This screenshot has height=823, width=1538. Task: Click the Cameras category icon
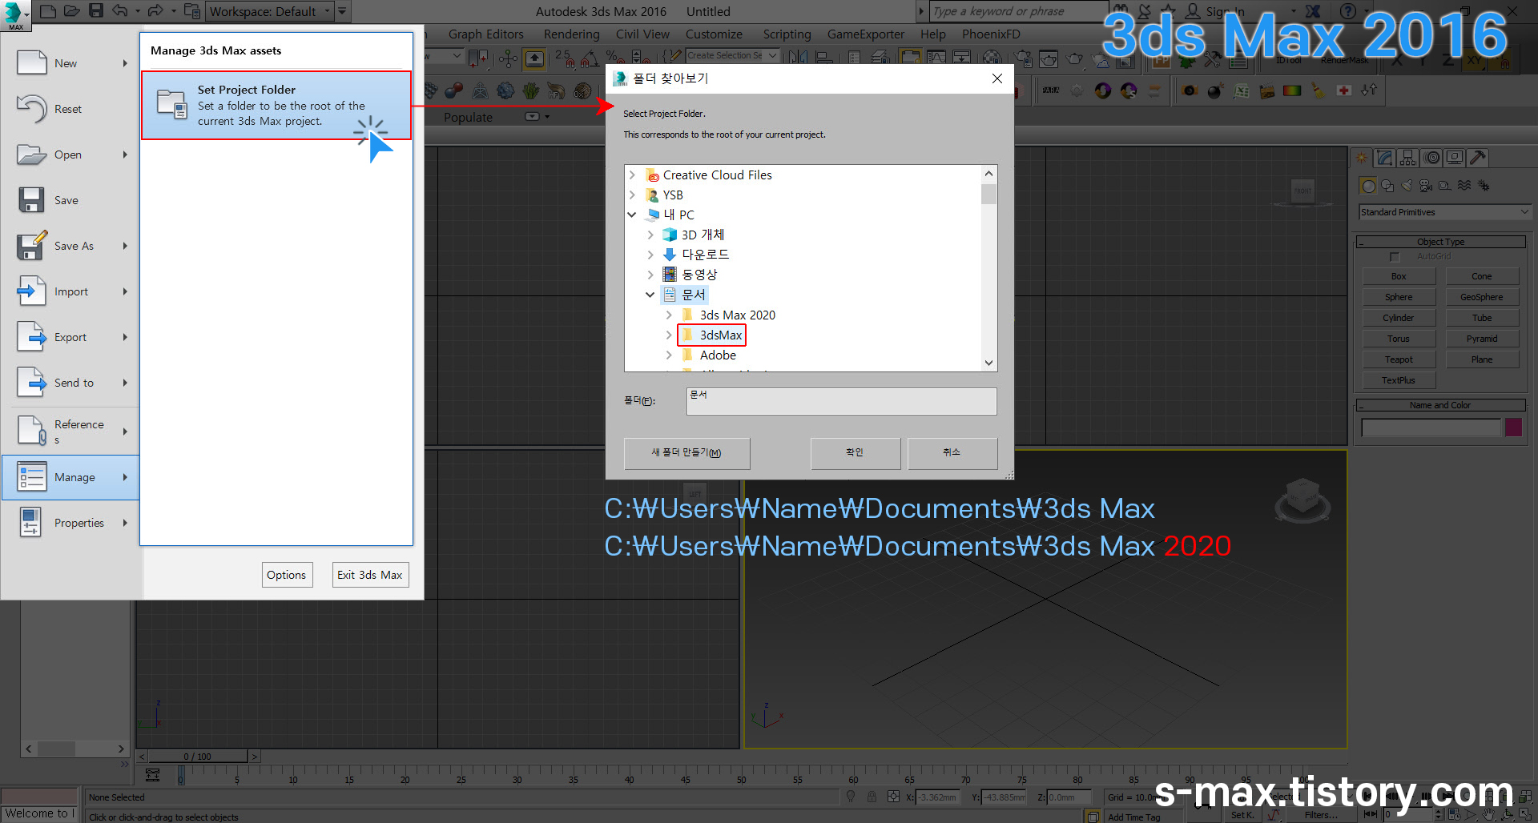(x=1426, y=186)
